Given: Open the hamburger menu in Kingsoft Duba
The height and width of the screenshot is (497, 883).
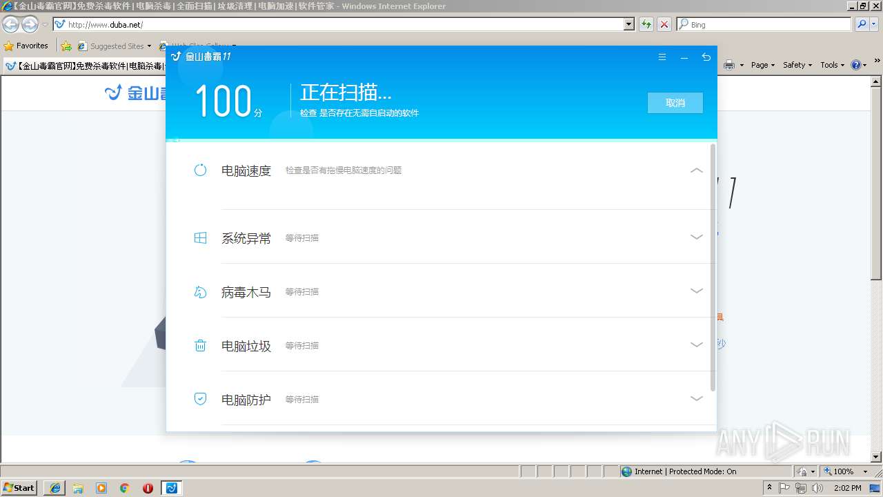Looking at the screenshot, I should pyautogui.click(x=662, y=57).
